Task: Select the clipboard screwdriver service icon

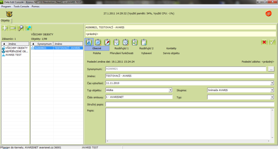Action: [107, 42]
